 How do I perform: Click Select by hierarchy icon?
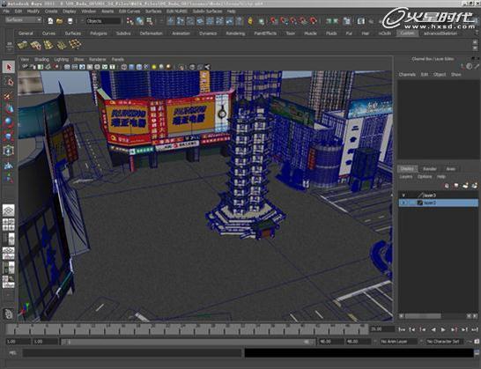130,21
